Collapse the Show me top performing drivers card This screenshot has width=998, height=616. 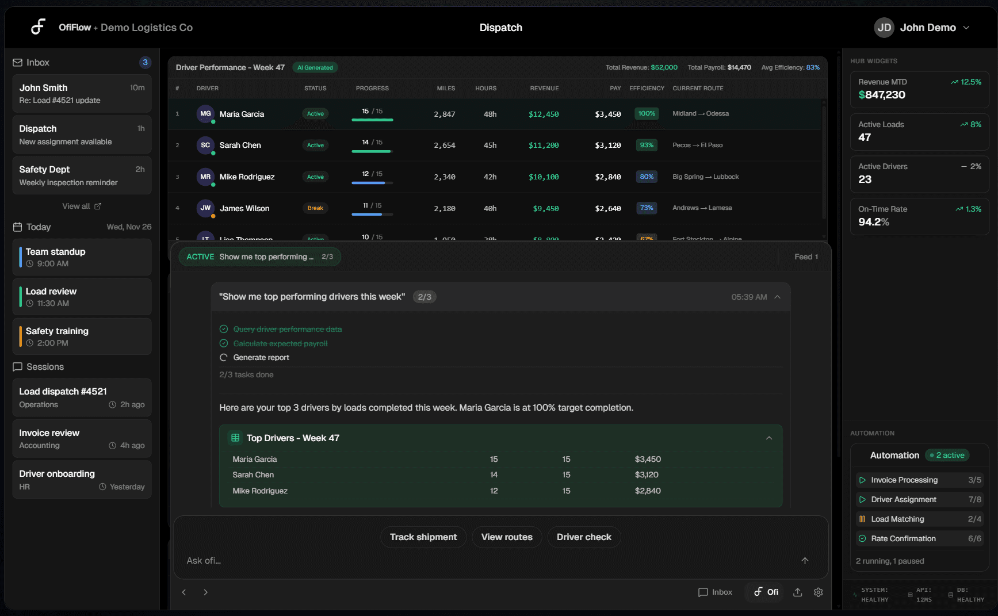tap(778, 297)
